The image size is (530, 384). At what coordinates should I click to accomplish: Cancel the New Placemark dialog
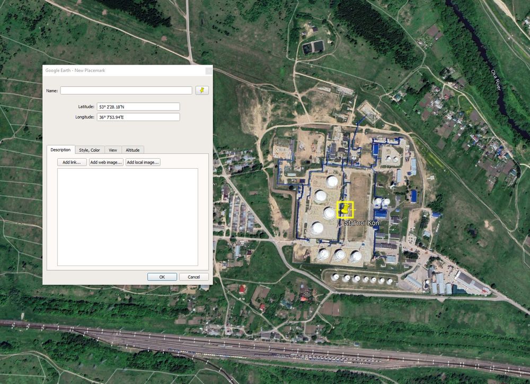(x=193, y=277)
